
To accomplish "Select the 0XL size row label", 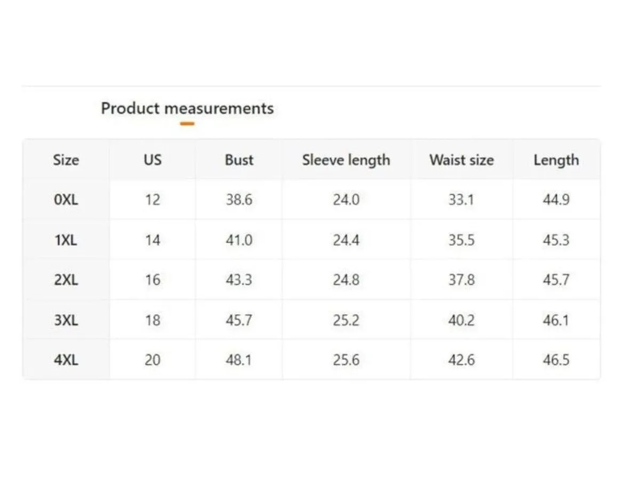I will [66, 199].
